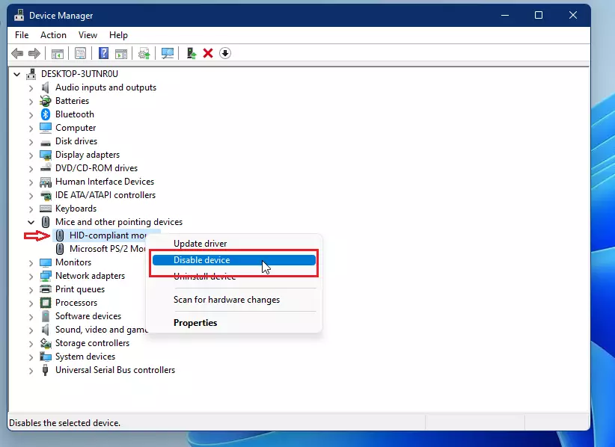Click the Display adapters icon
This screenshot has height=447, width=615.
pyautogui.click(x=46, y=155)
